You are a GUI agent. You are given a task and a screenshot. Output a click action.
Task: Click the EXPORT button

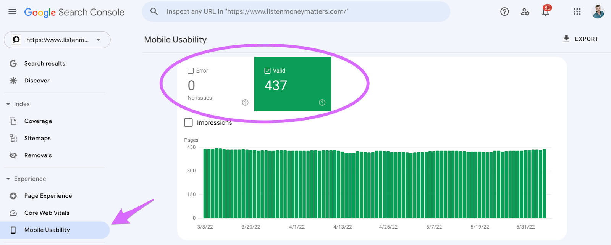[x=580, y=39]
